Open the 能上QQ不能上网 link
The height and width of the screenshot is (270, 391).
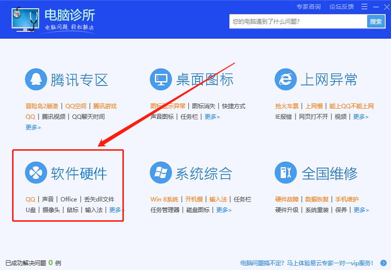[352, 106]
